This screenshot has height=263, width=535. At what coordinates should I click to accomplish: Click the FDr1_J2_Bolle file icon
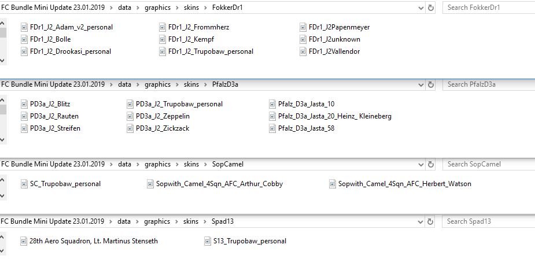click(24, 39)
